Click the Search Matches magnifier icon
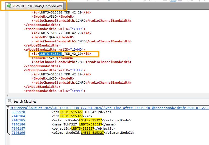The image size is (209, 145). tap(10, 101)
